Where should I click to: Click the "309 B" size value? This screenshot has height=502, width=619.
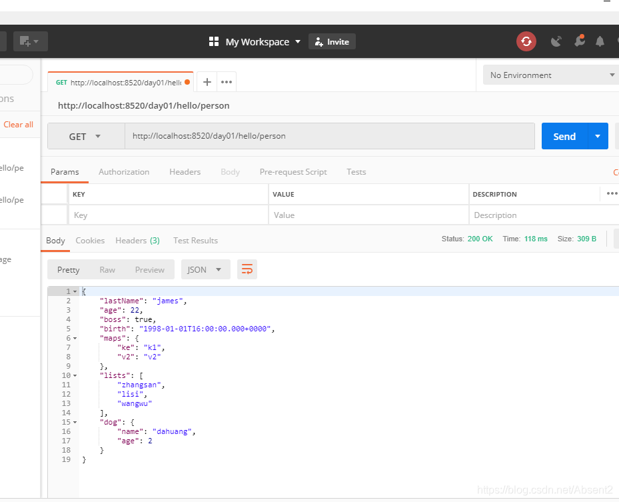click(x=586, y=239)
